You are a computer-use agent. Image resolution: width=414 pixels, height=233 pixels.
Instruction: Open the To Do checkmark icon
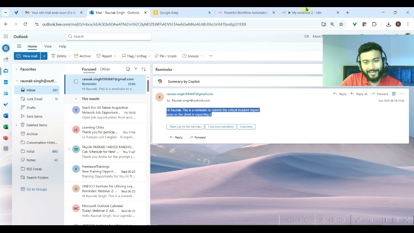point(5,105)
